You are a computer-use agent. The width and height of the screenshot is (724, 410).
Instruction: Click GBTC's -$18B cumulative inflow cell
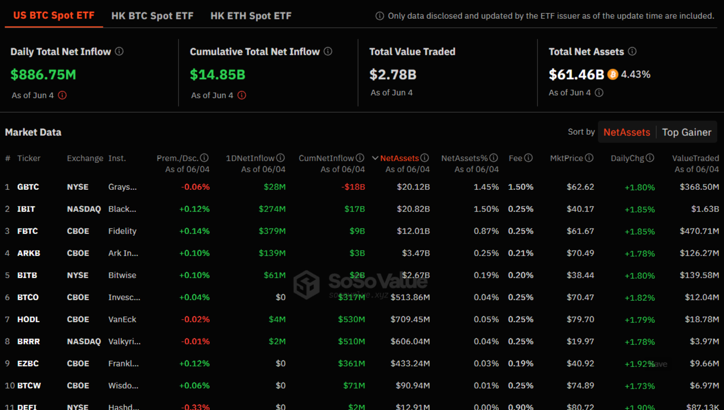click(x=353, y=187)
